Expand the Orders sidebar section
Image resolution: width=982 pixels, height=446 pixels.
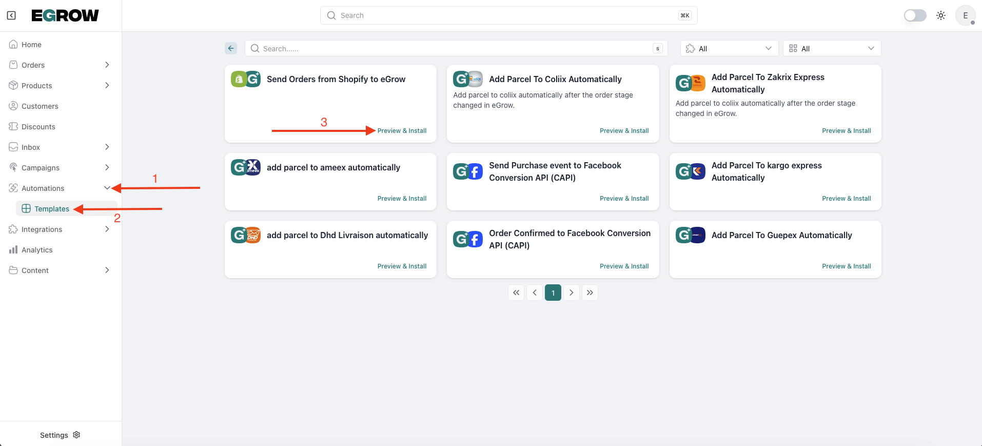(107, 65)
